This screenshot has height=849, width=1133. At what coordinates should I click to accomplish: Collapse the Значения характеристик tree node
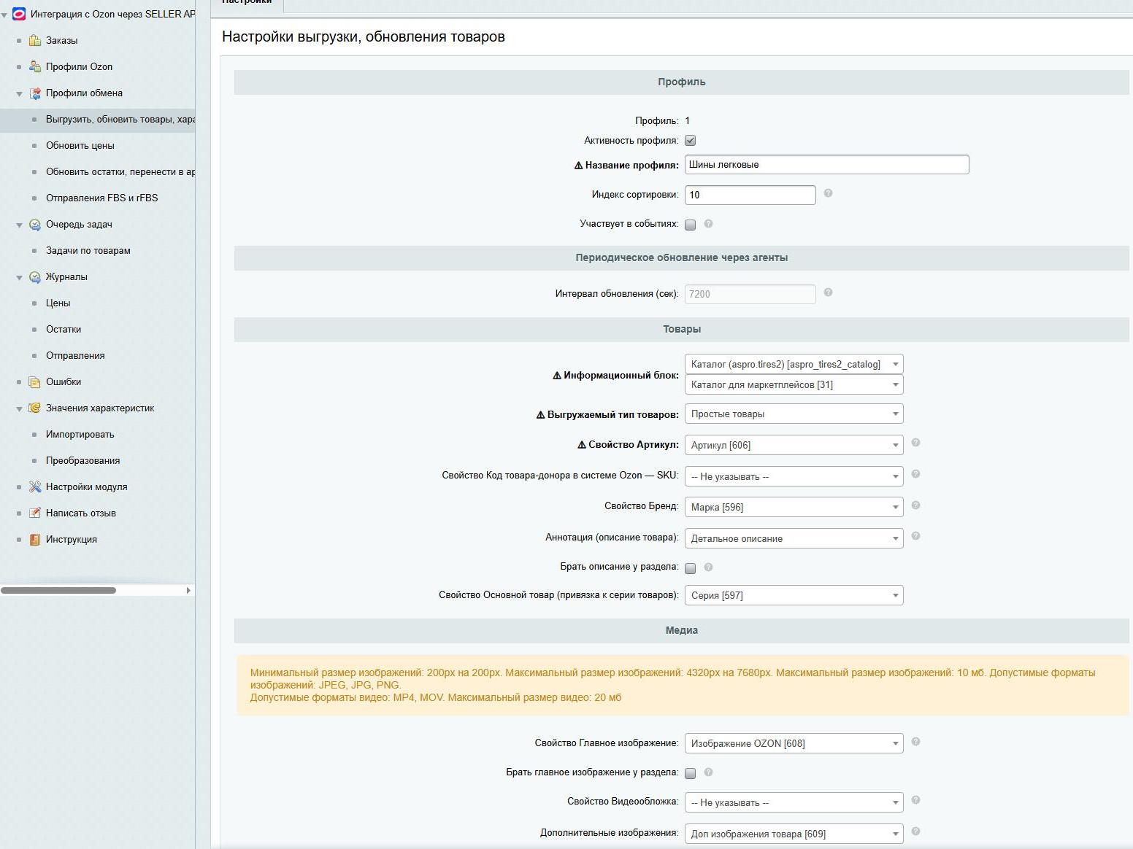[x=19, y=408]
